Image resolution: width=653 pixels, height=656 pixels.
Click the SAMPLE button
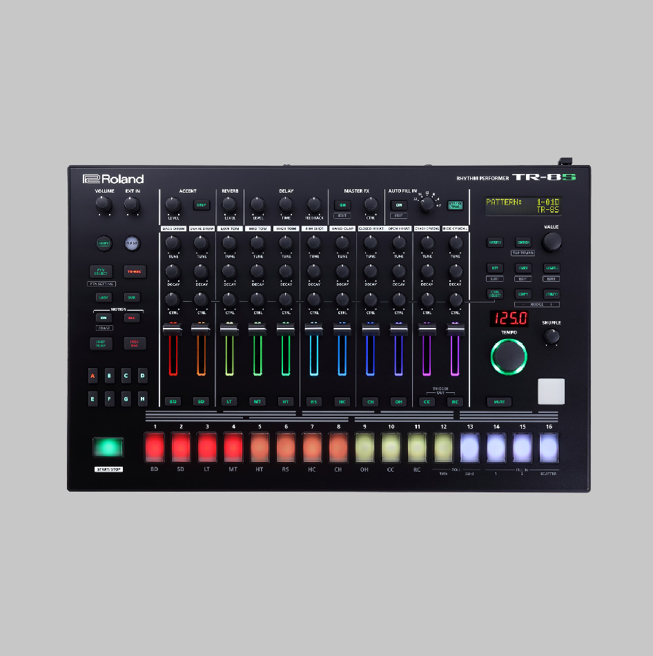pyautogui.click(x=552, y=268)
